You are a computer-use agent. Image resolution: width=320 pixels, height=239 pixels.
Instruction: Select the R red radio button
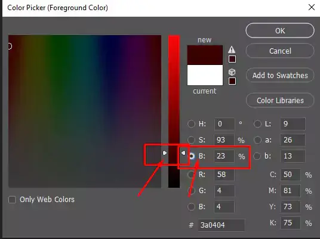coord(191,175)
